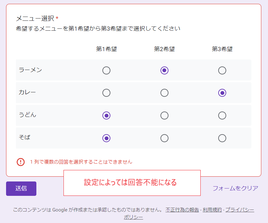Screen dimensions: 268x223
Task: Click the 設定によっては回答不能になる annotation box
Action: click(x=132, y=183)
